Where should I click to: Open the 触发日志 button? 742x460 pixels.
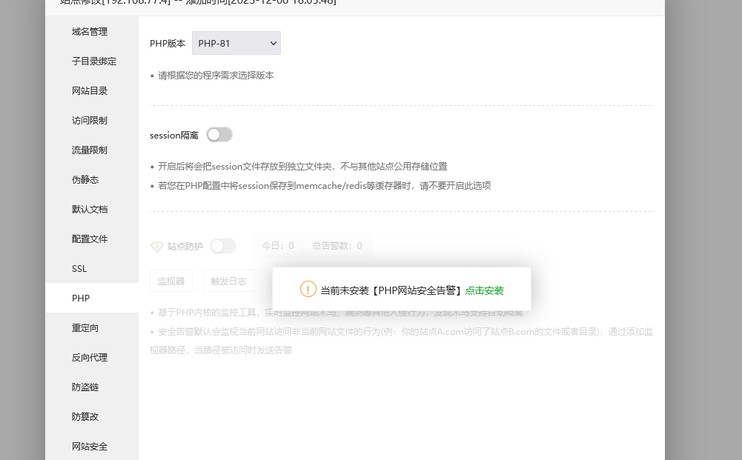coord(228,281)
